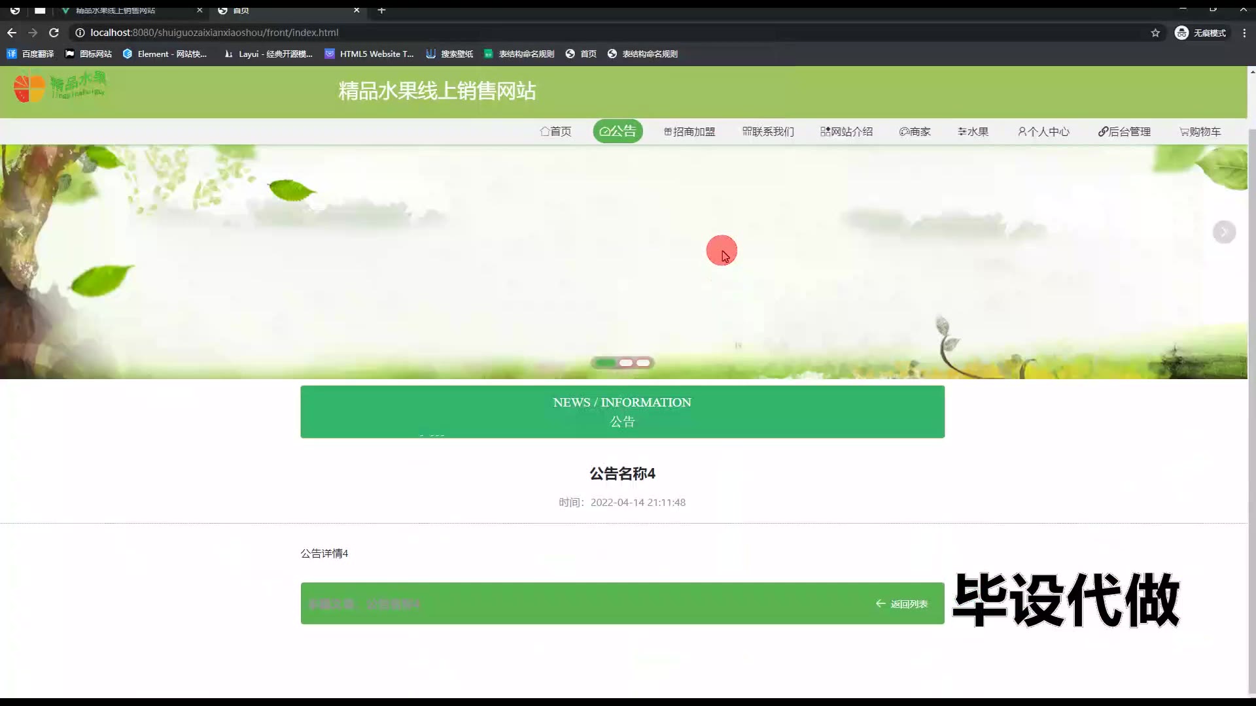The height and width of the screenshot is (706, 1256).
Task: Click the site info icon in address bar
Action: pyautogui.click(x=80, y=33)
